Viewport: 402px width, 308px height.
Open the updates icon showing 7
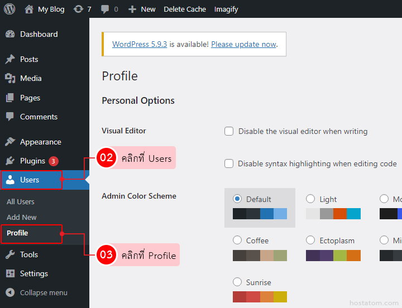coord(79,9)
